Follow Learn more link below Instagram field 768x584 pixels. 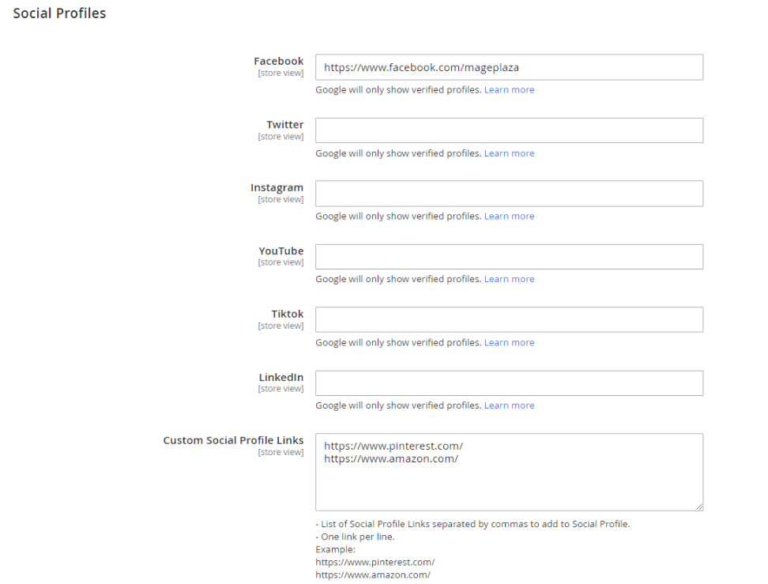tap(509, 217)
